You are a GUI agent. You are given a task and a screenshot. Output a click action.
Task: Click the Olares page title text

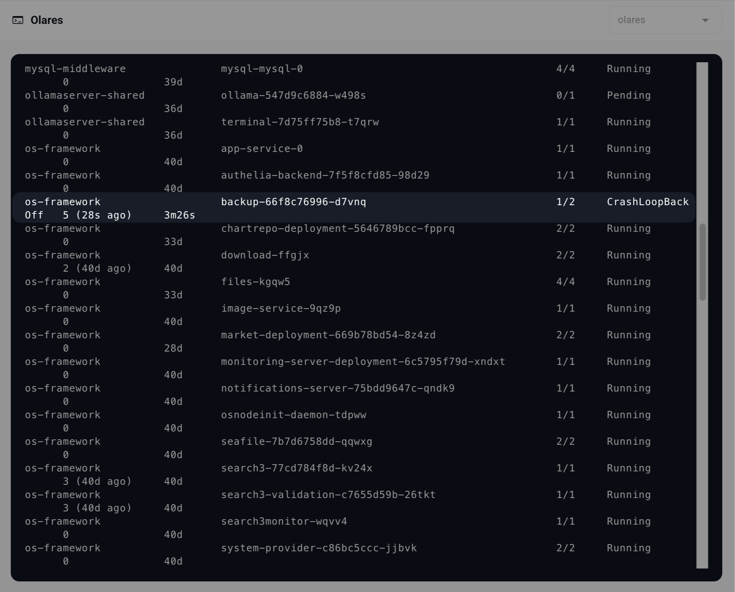[x=47, y=20]
